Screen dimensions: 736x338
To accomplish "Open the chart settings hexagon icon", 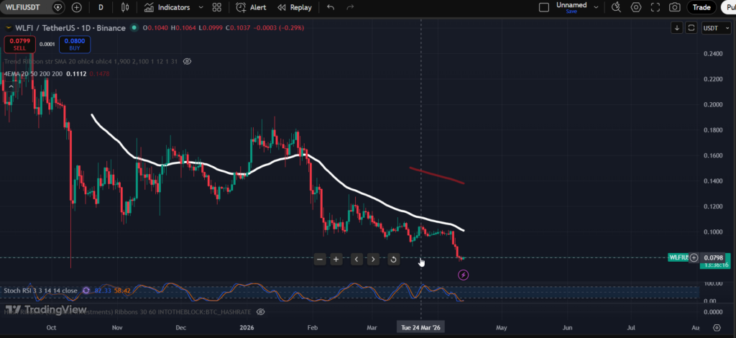I will [636, 7].
